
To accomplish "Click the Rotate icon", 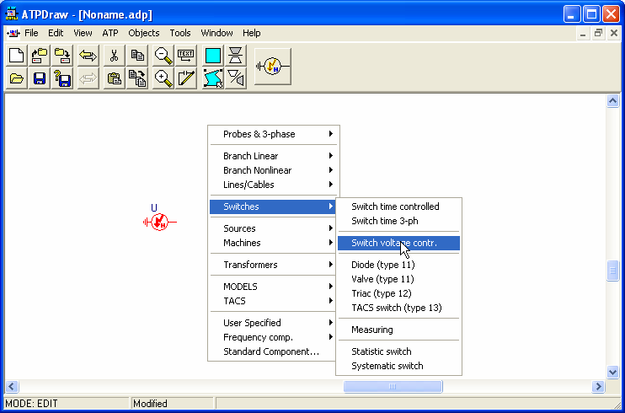I will pyautogui.click(x=236, y=78).
